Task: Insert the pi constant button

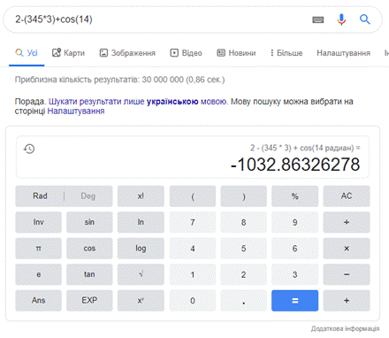Action: pyautogui.click(x=38, y=249)
